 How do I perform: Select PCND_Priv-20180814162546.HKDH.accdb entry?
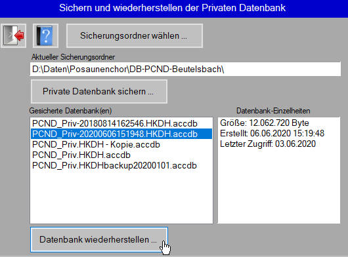click(121, 123)
